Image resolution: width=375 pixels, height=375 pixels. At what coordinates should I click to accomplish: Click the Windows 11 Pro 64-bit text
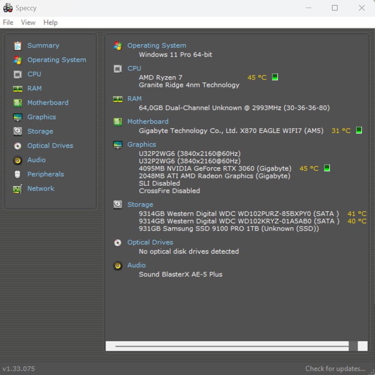tap(176, 55)
